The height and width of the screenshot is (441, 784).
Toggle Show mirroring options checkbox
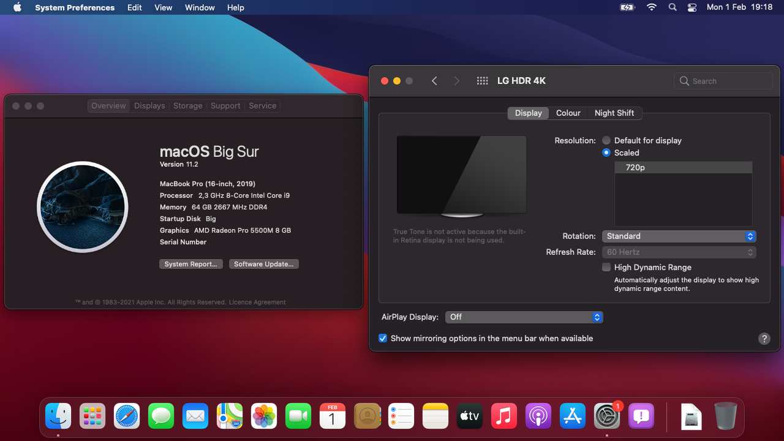tap(383, 338)
